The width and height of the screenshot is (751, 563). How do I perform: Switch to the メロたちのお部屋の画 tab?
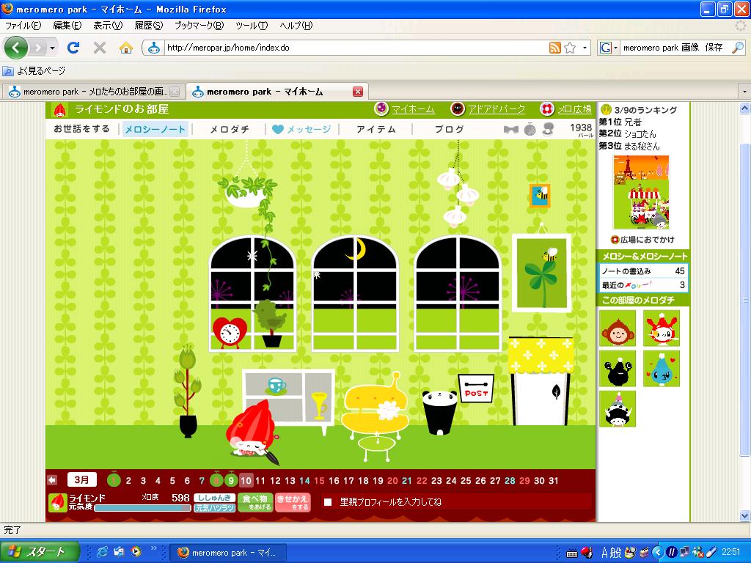click(x=93, y=92)
